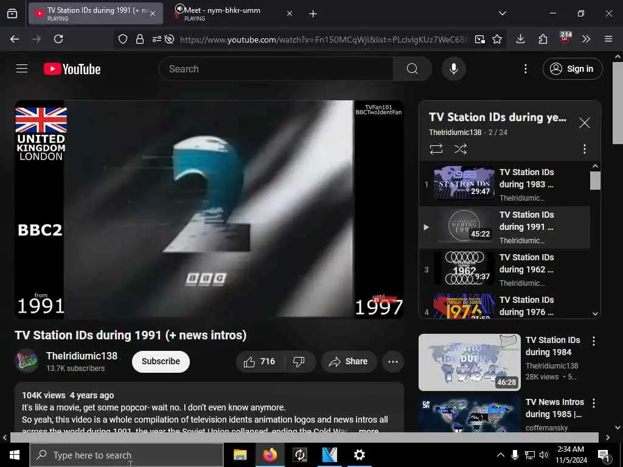Open the YouTube guide hamburger menu

tap(22, 69)
